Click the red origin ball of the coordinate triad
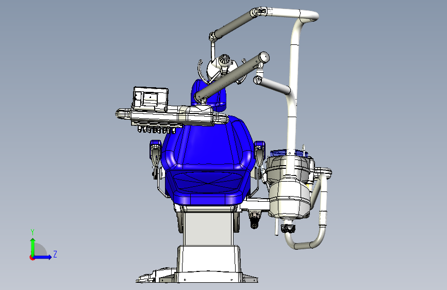 pos(32,257)
